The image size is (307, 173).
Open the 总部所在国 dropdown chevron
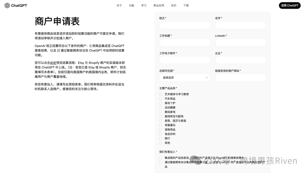tap(207, 78)
